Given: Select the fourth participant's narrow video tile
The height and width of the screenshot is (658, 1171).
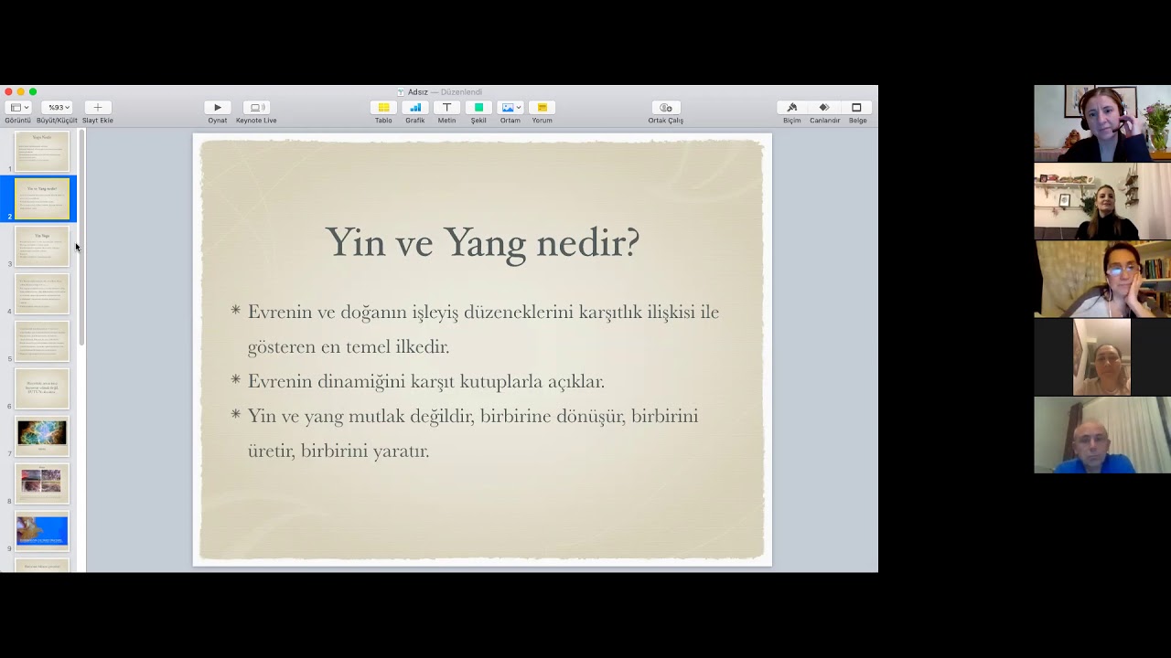Looking at the screenshot, I should pyautogui.click(x=1101, y=356).
